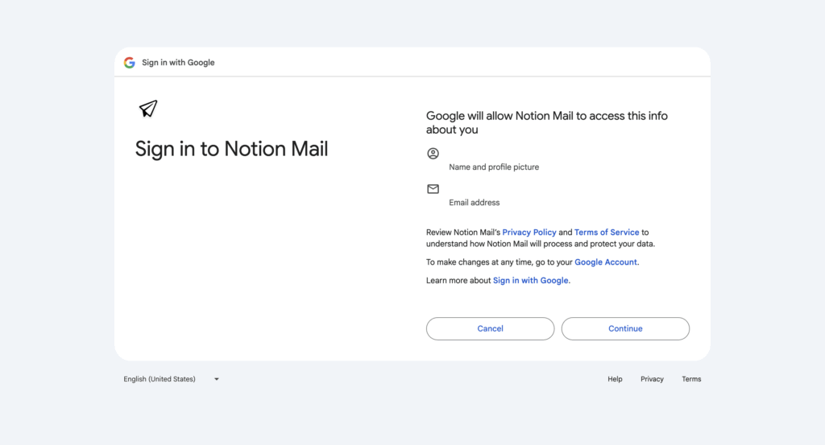Click the email envelope icon
The image size is (825, 445).
coord(433,189)
